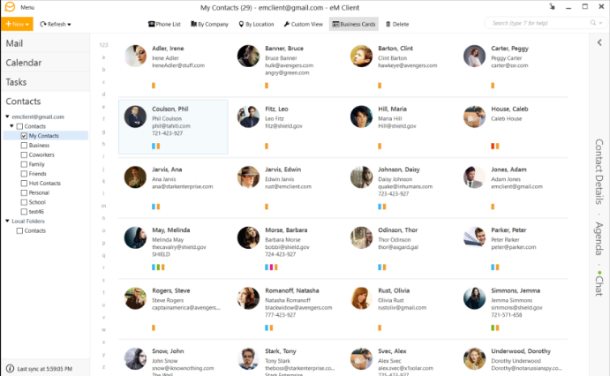Click Romanoff, Natasha's blue category color tag

click(x=267, y=327)
